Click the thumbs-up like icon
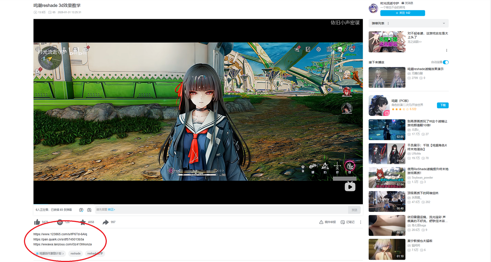The image size is (491, 262). (x=37, y=222)
